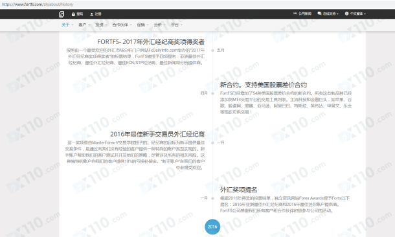The image size is (395, 237).
Task: Expand the 中文繁体 language dropdown
Action: tap(357, 14)
